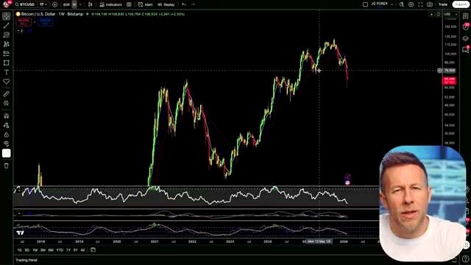Select the trend line drawing tool

tap(7, 26)
